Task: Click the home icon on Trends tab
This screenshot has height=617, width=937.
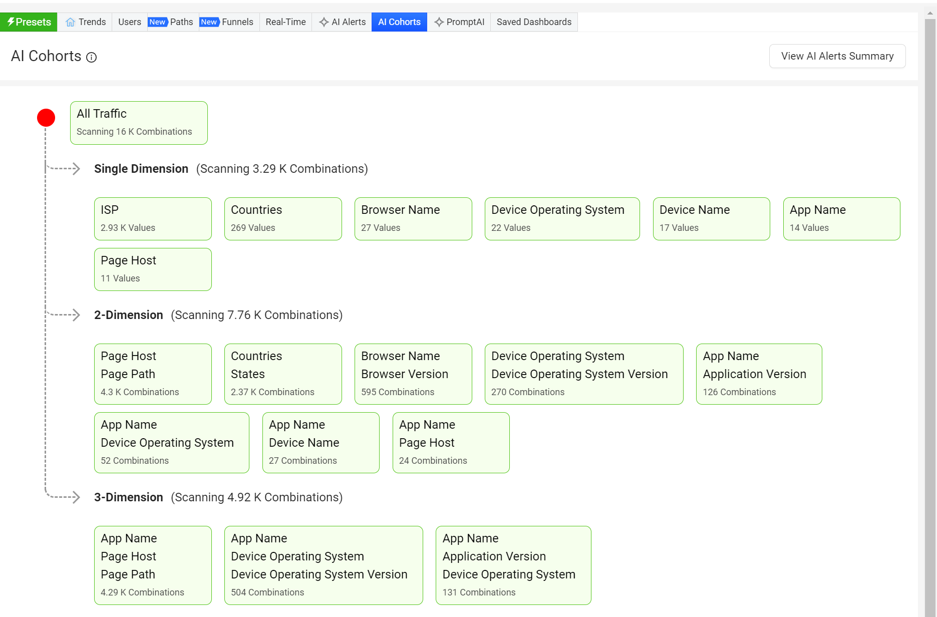Action: pyautogui.click(x=70, y=22)
